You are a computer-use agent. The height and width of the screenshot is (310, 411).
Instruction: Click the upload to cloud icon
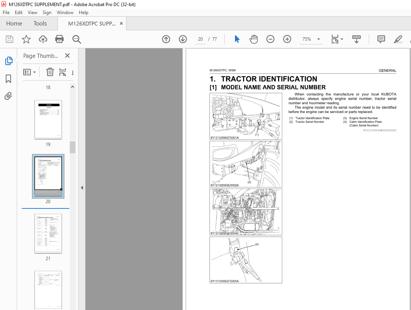43,39
